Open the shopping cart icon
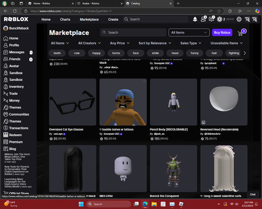 (x=241, y=33)
